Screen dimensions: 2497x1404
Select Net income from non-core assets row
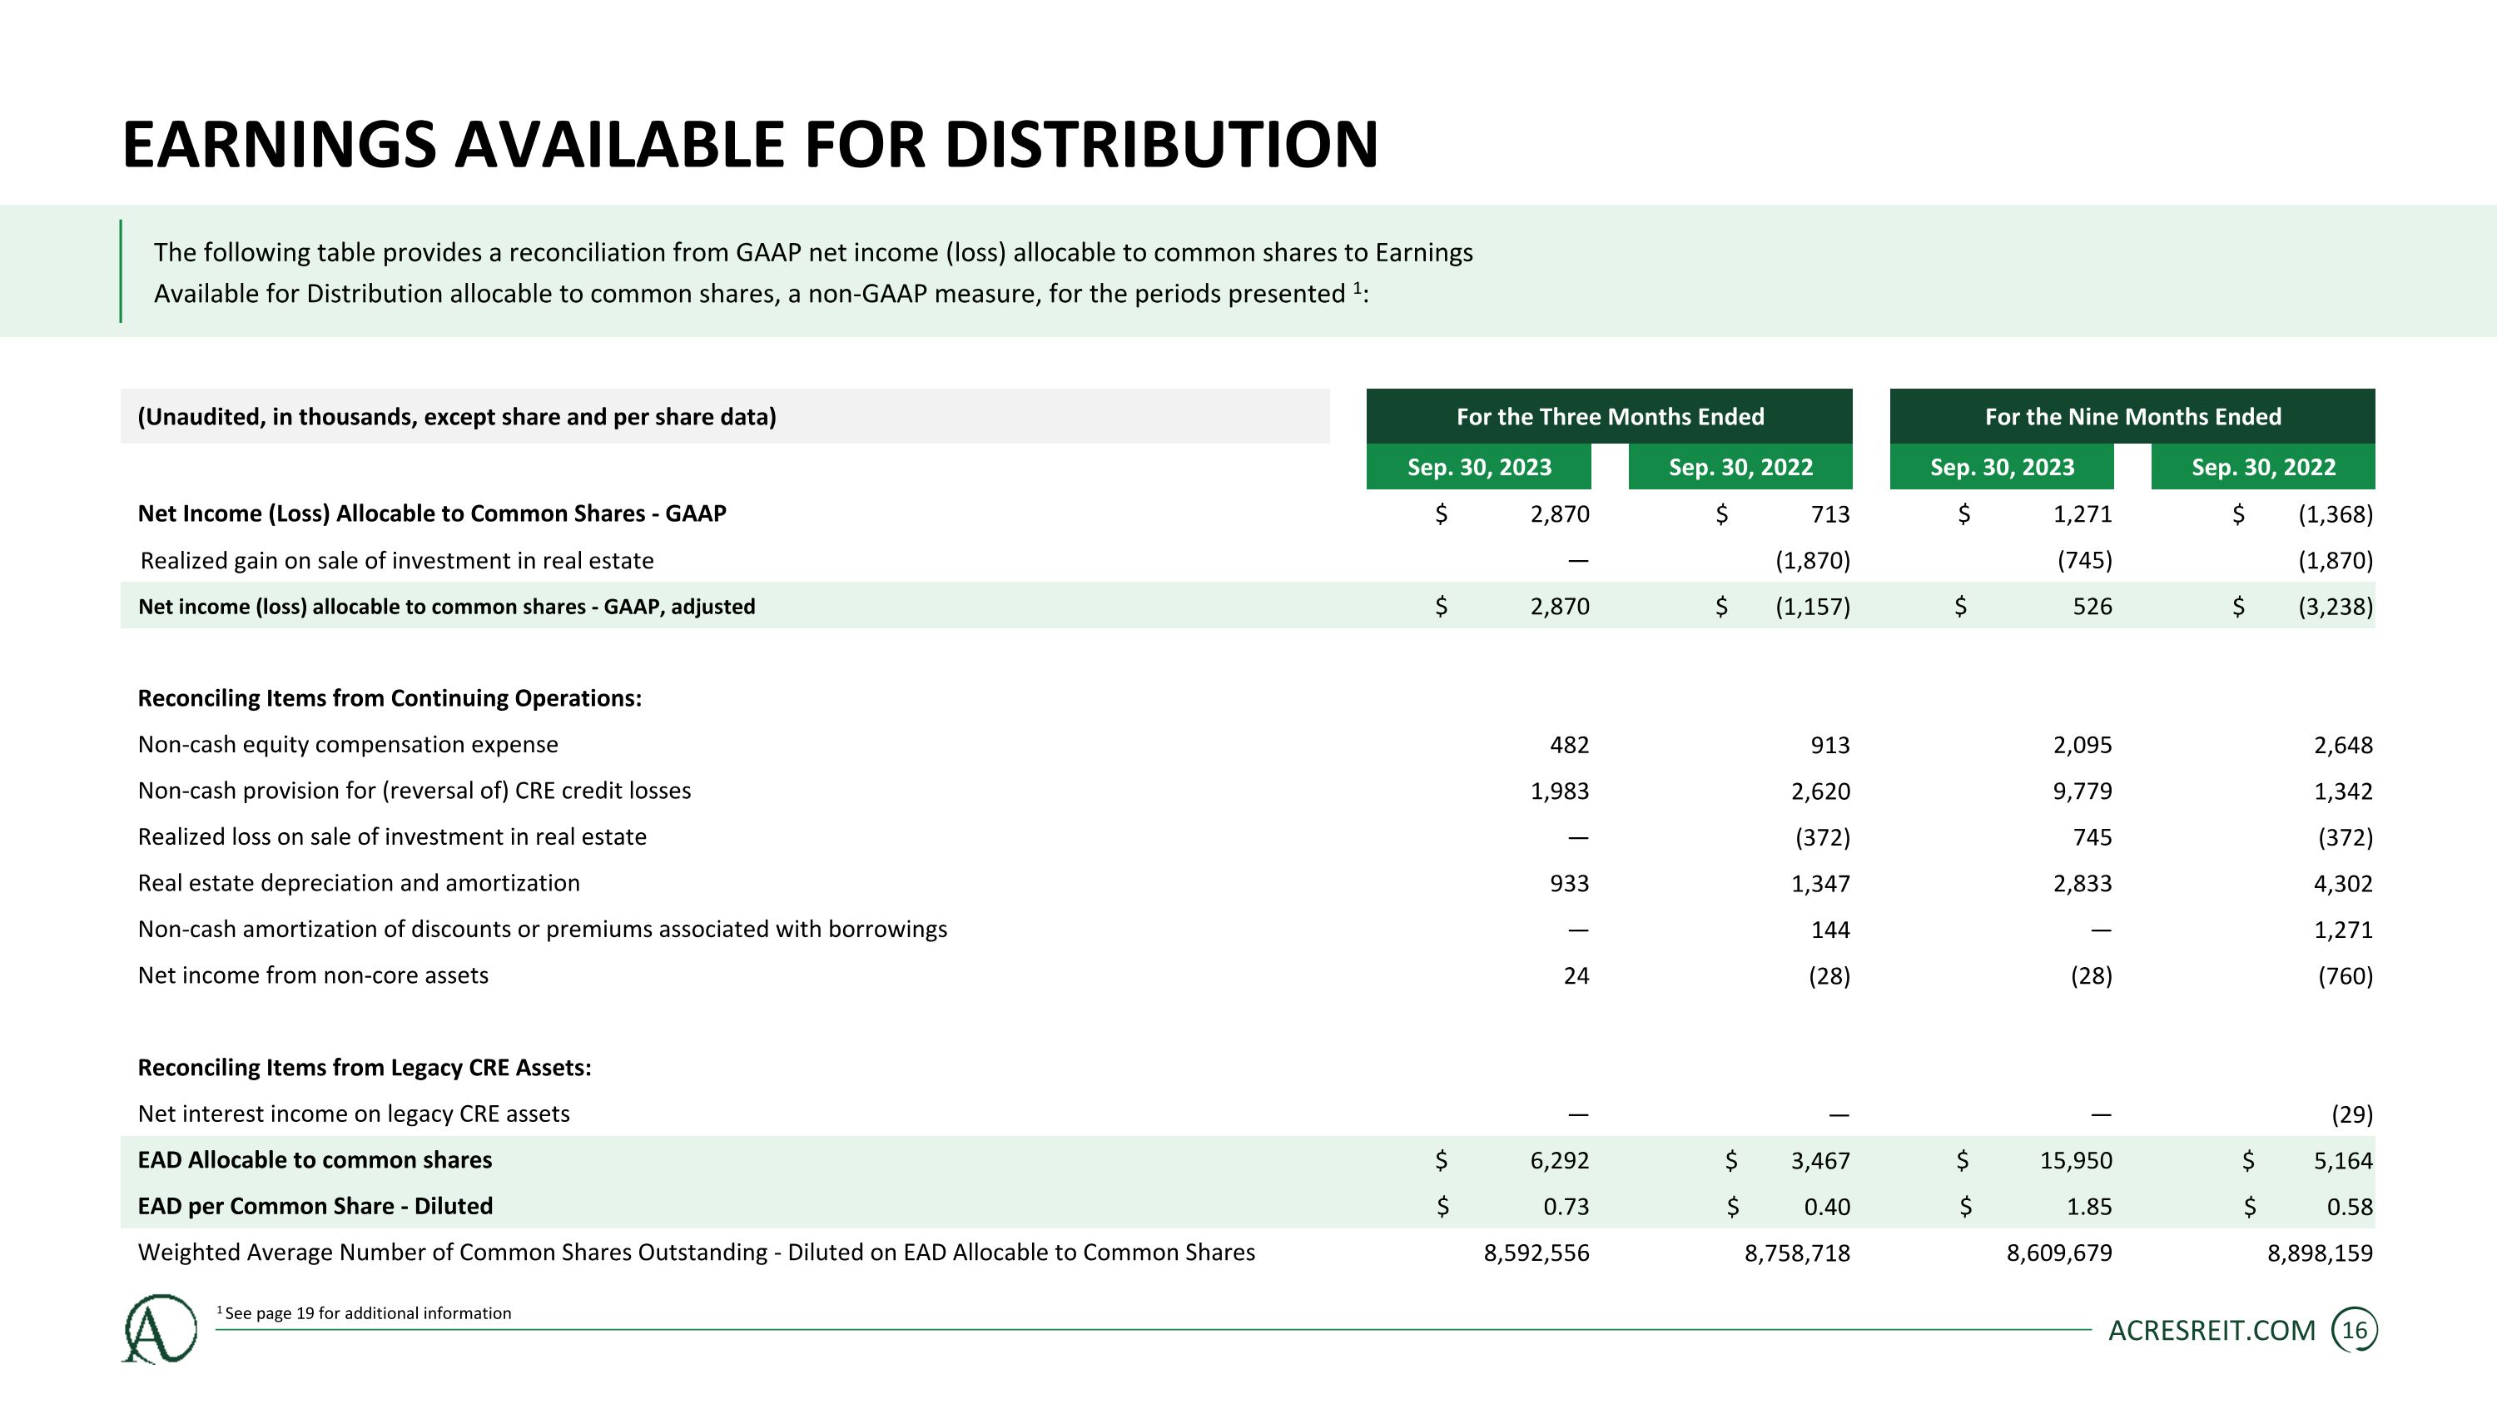point(1248,975)
